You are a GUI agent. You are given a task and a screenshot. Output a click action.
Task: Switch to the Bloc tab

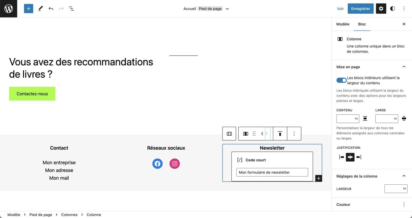(x=362, y=24)
